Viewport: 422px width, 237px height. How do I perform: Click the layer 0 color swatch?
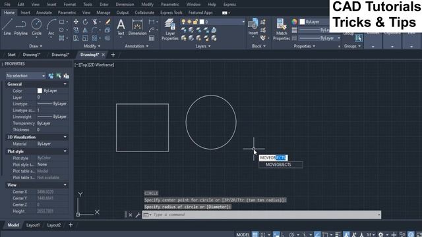202,22
